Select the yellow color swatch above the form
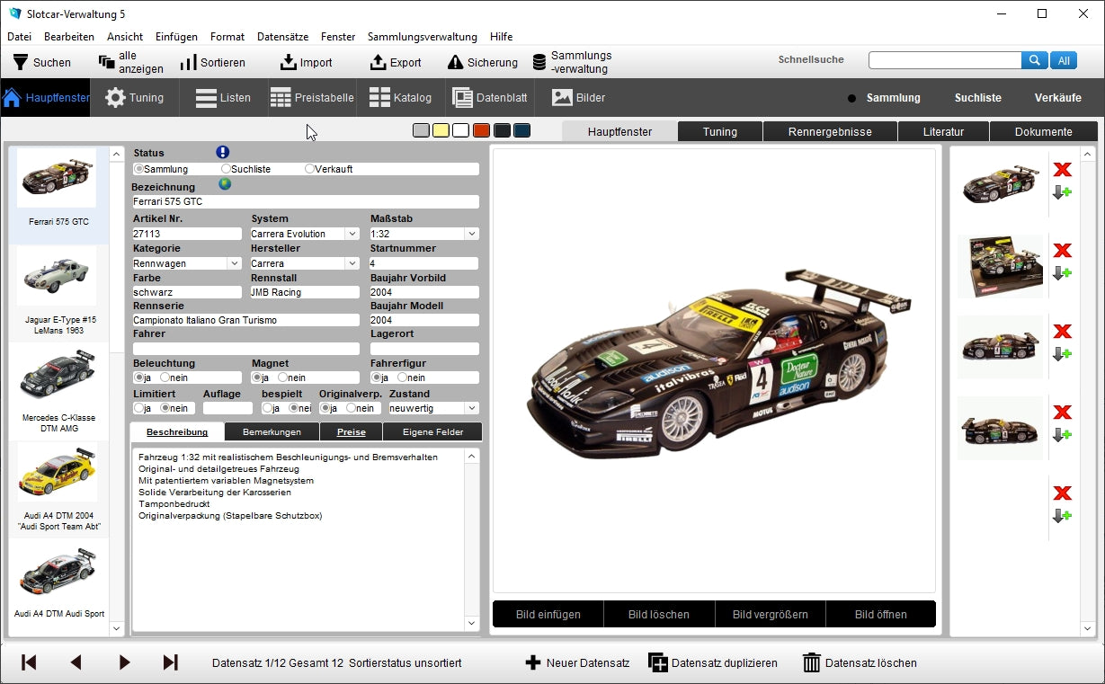This screenshot has width=1105, height=684. (x=441, y=130)
